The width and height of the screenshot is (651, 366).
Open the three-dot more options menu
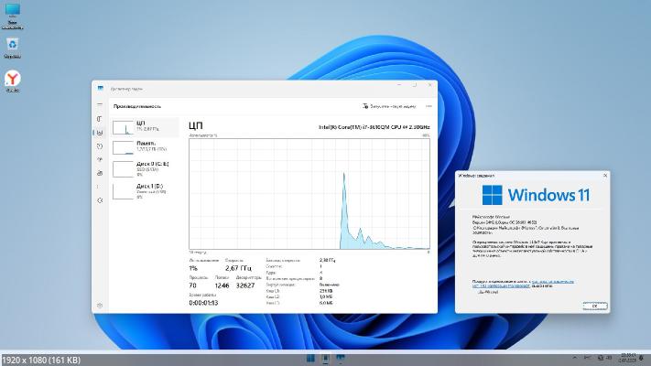pyautogui.click(x=429, y=106)
